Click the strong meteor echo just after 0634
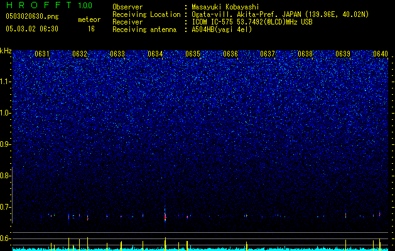The image size is (395, 251). 165,216
